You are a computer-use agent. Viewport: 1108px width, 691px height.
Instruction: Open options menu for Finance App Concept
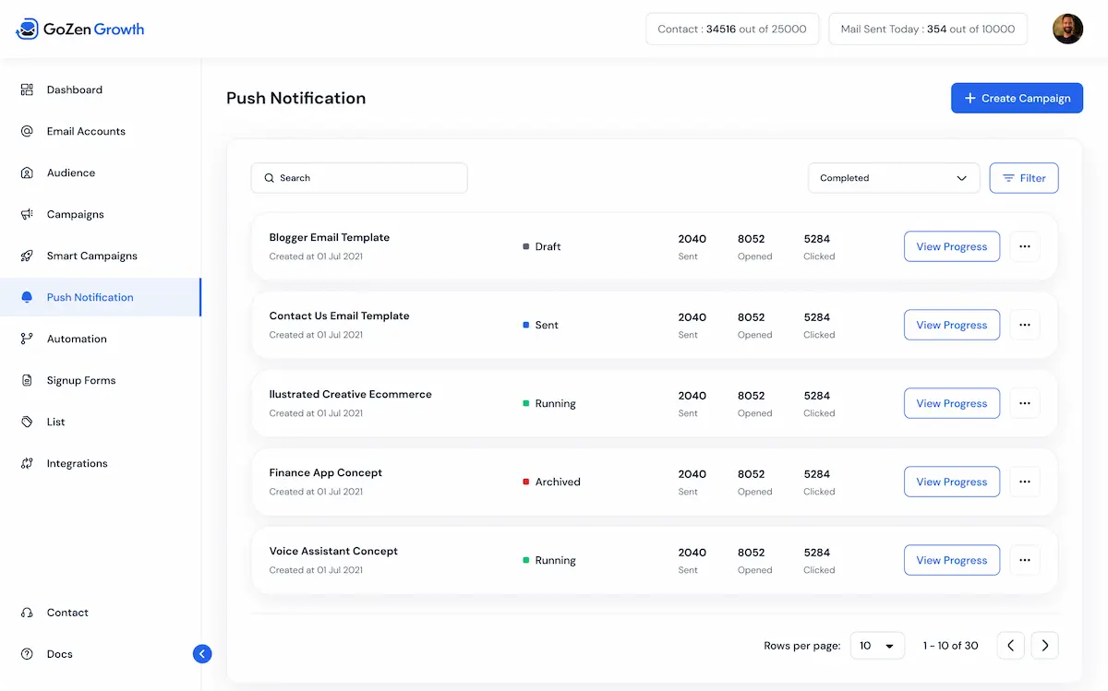[1024, 482]
